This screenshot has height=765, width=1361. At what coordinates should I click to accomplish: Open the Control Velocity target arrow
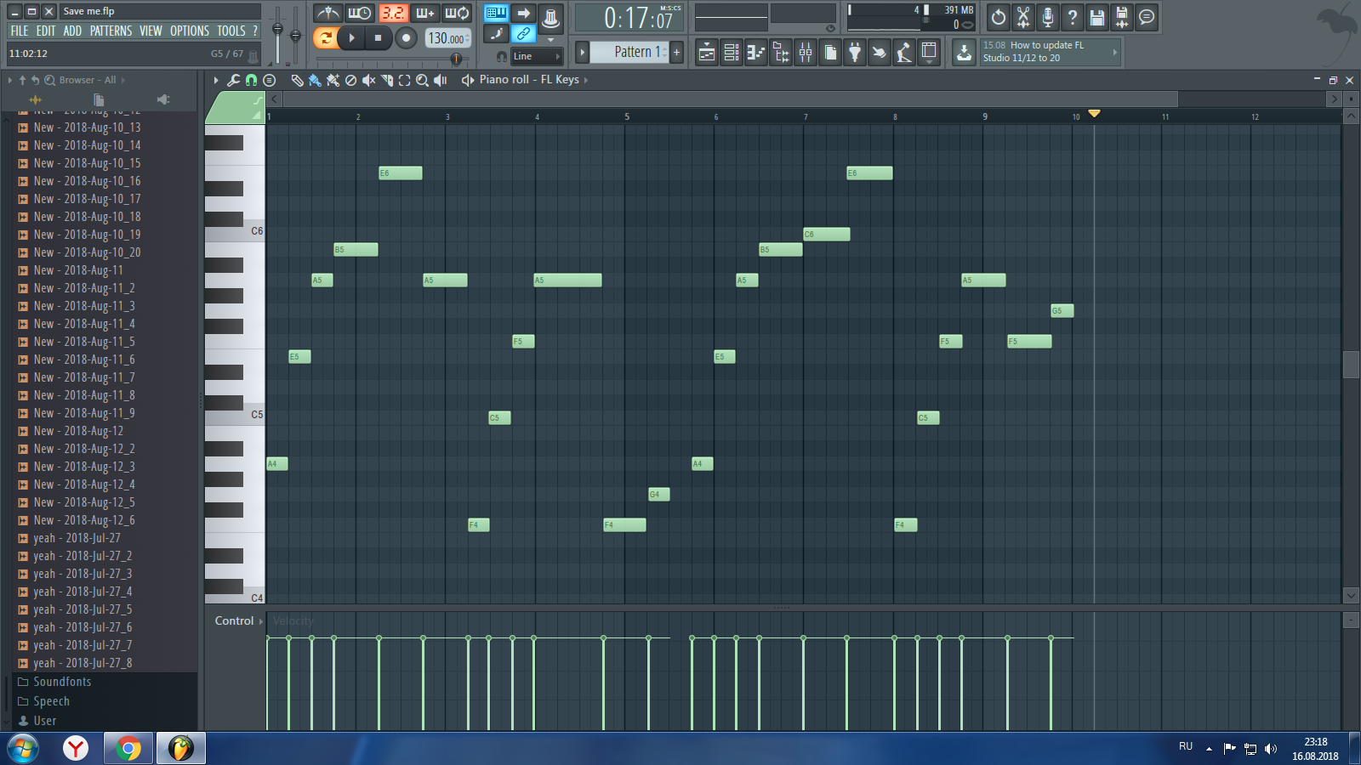(x=261, y=621)
